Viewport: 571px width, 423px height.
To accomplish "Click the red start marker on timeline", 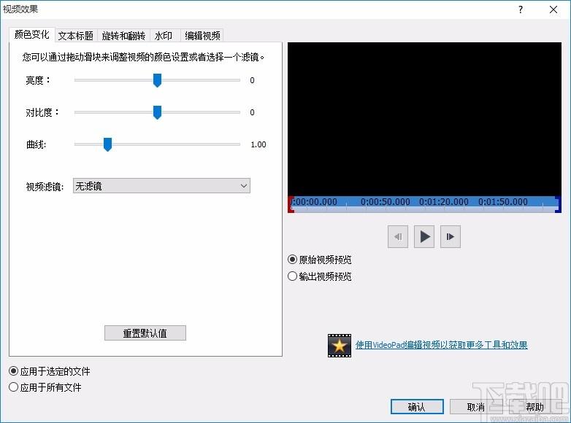I will click(x=291, y=204).
